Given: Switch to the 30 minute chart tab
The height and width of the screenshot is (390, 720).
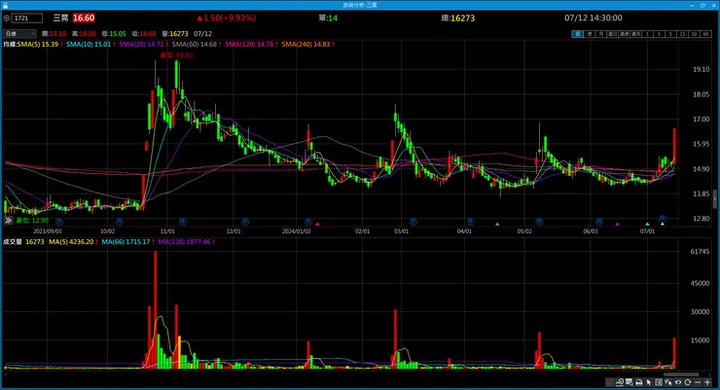Looking at the screenshot, I should pos(694,34).
